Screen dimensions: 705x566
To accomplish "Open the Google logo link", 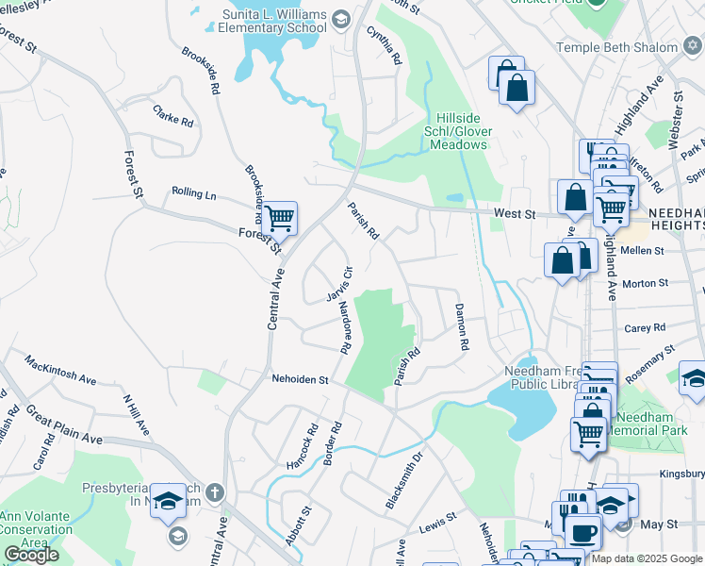I will (x=31, y=555).
